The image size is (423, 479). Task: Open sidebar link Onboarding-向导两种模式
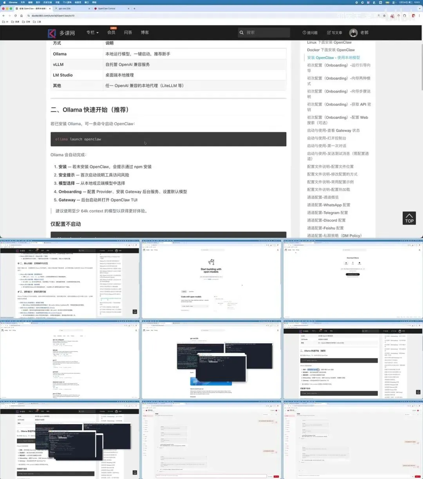click(339, 81)
